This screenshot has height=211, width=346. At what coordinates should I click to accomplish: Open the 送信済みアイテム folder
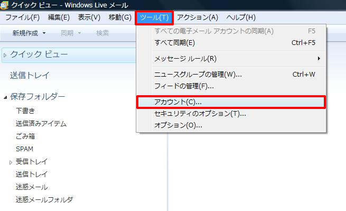41,124
